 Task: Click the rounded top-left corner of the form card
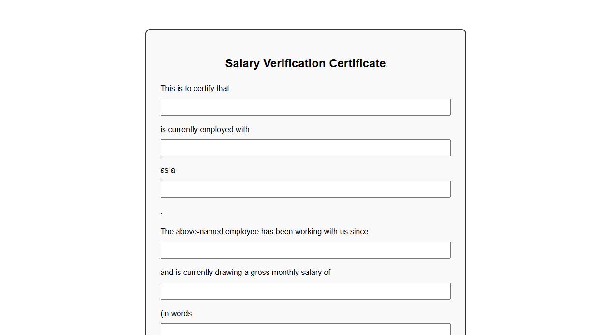point(147,31)
